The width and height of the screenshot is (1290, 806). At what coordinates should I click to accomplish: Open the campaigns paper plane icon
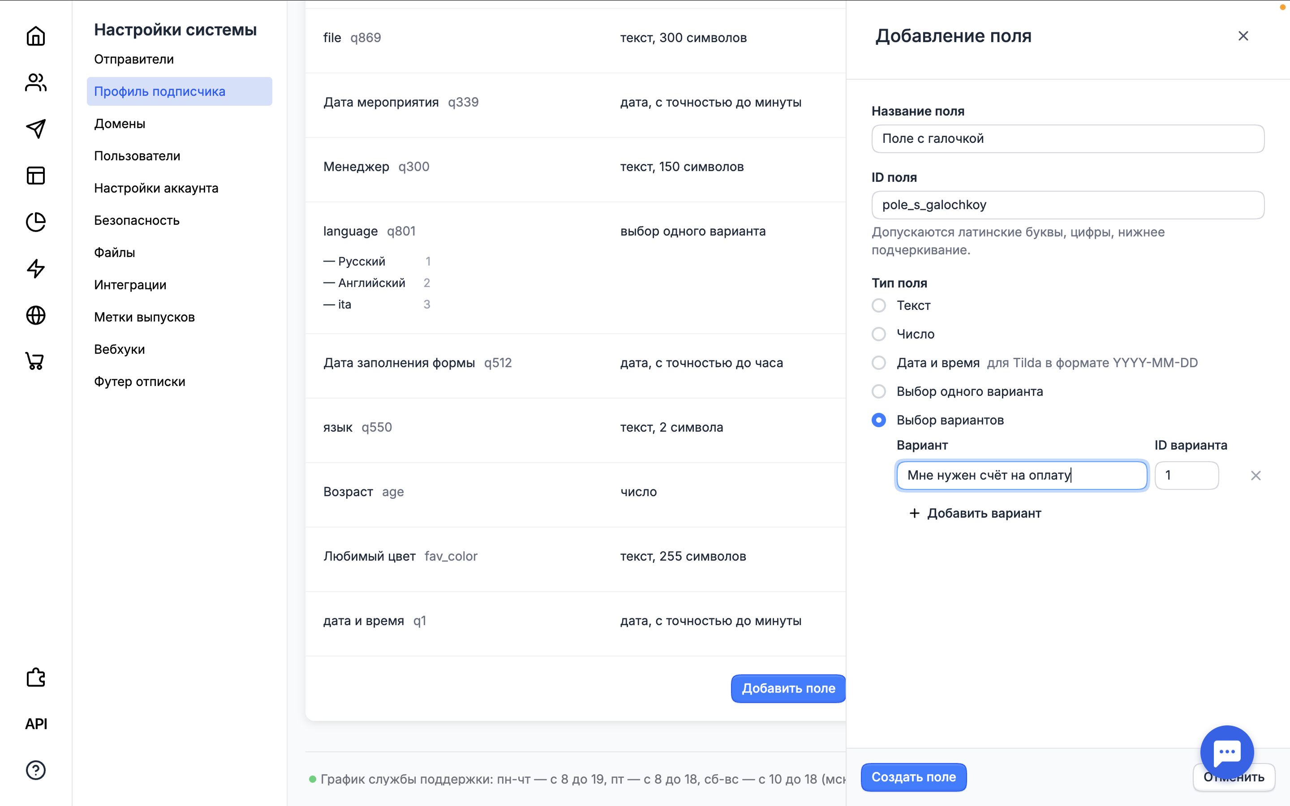pos(36,129)
